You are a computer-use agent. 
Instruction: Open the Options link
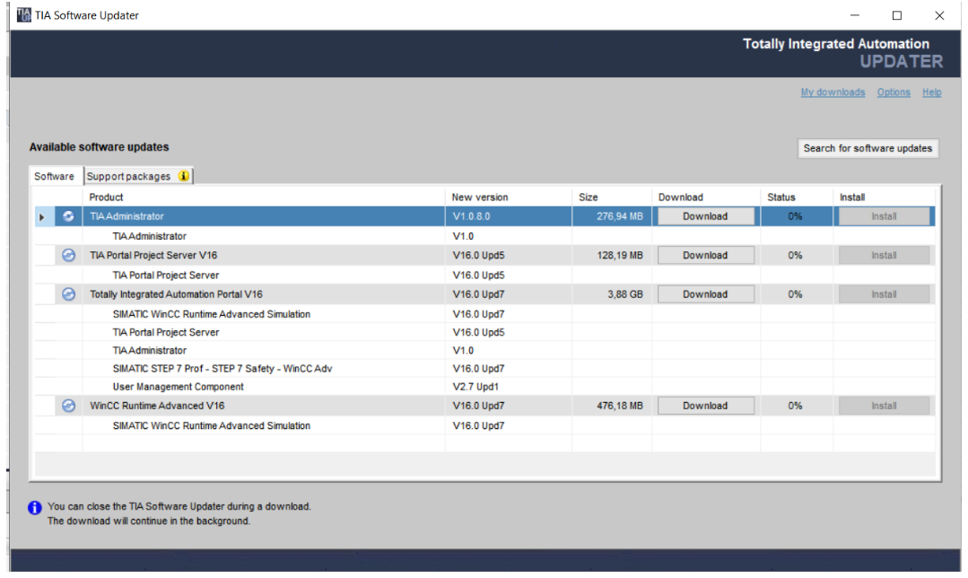click(894, 92)
